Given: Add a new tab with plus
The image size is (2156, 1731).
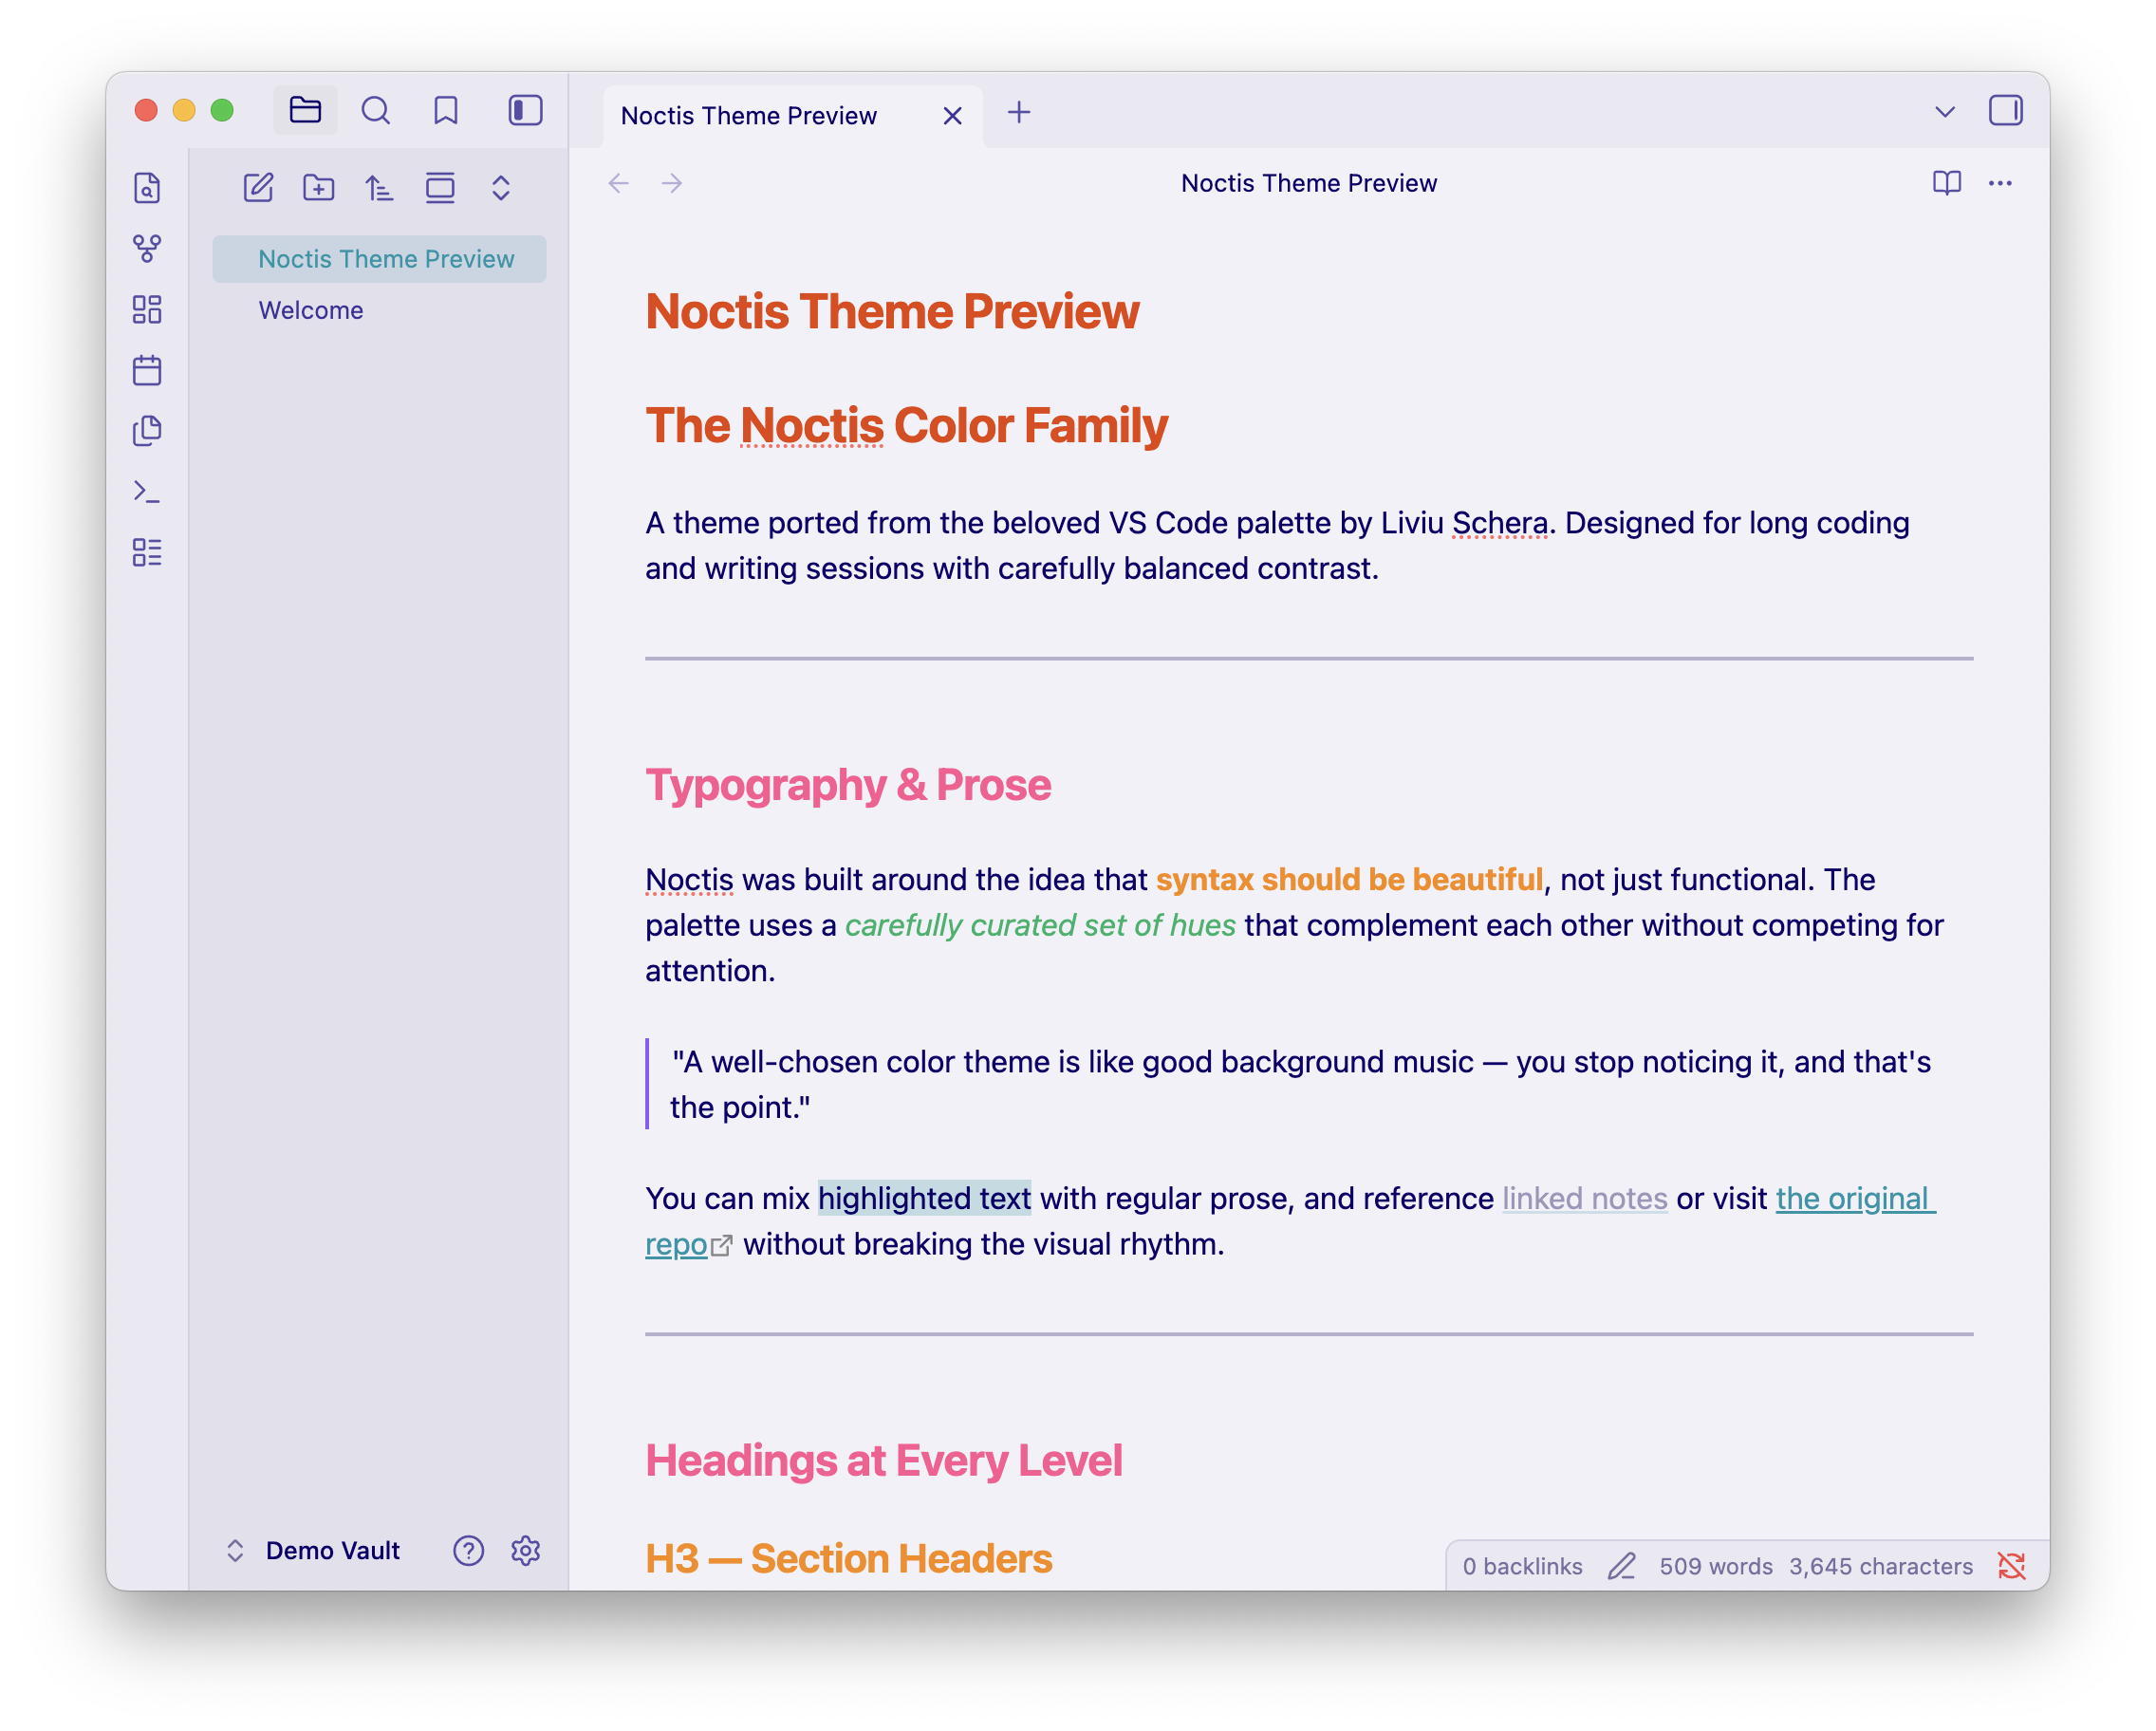Looking at the screenshot, I should [x=1018, y=112].
